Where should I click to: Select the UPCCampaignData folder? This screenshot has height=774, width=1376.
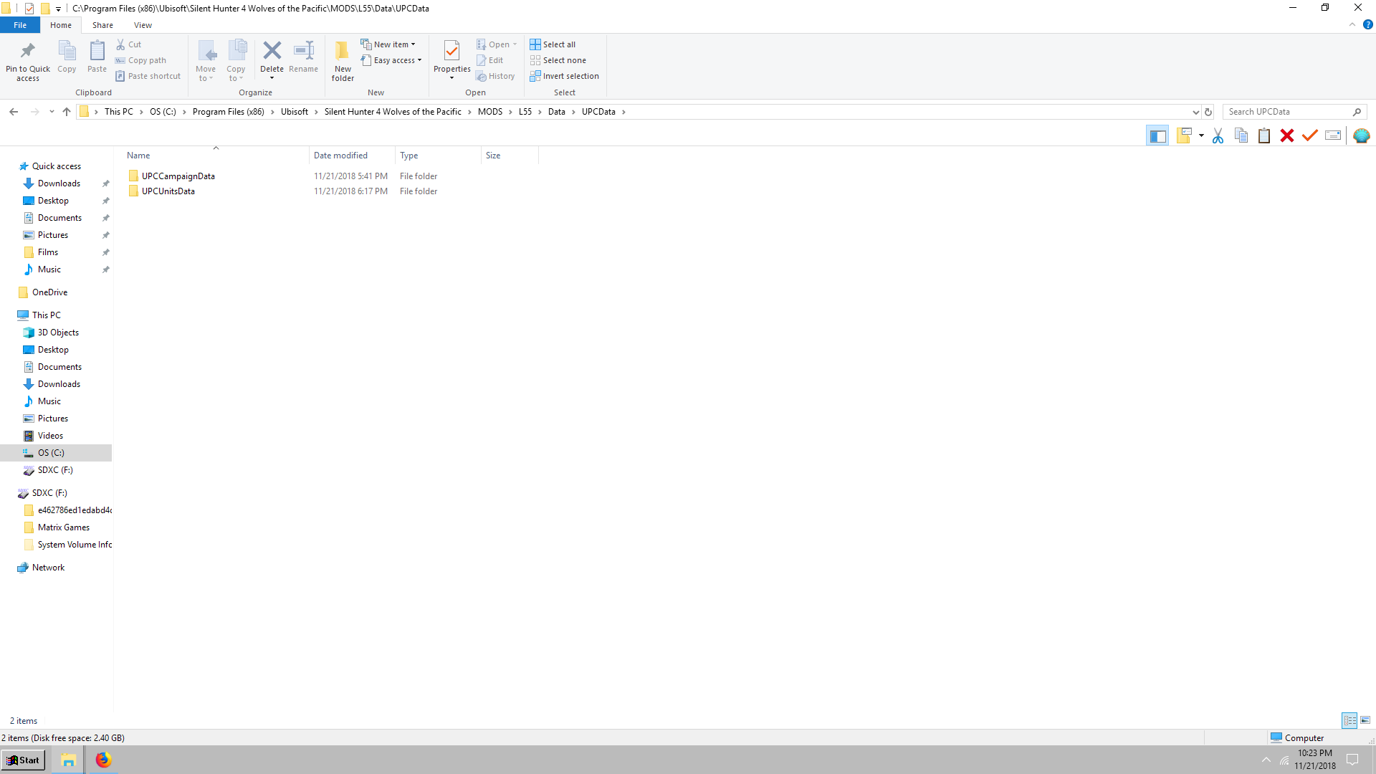coord(178,176)
